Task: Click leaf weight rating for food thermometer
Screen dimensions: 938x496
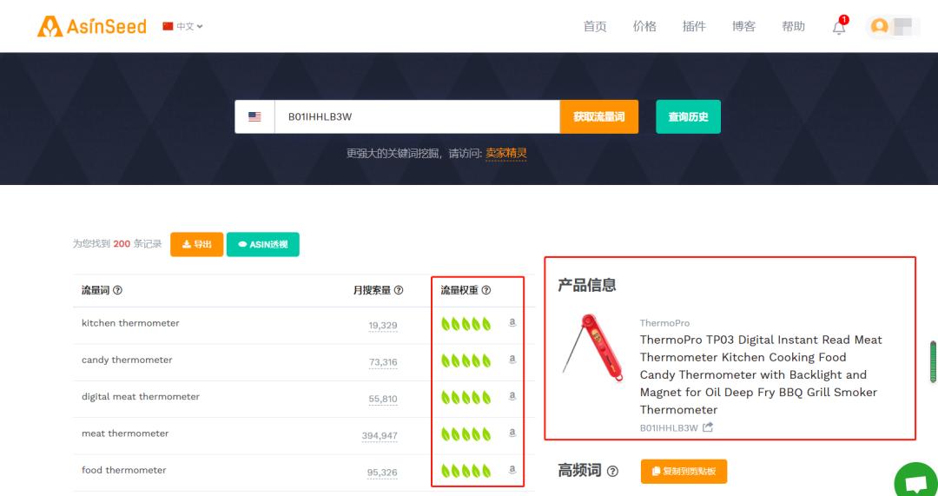Action: [466, 471]
